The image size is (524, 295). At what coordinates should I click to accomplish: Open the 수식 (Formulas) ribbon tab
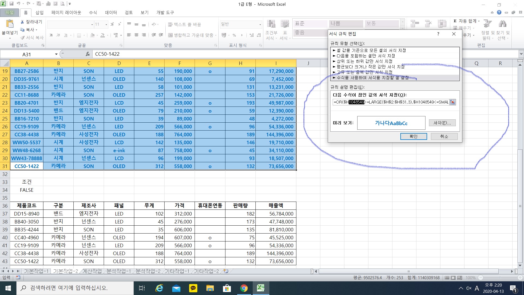point(93,13)
